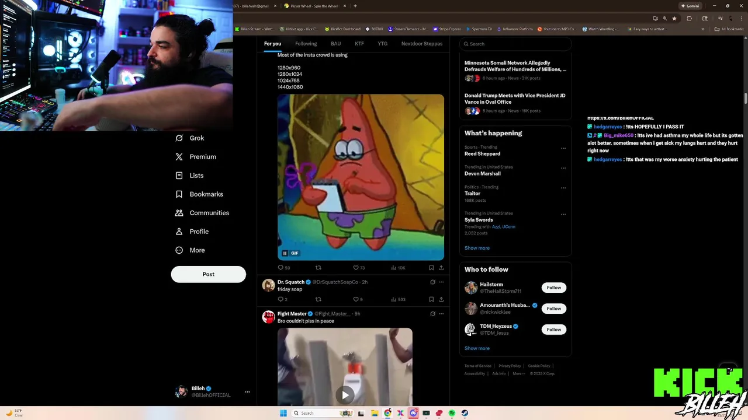Bookmark the Patrick GIF post
Screen dimensions: 748x420
pyautogui.click(x=431, y=268)
